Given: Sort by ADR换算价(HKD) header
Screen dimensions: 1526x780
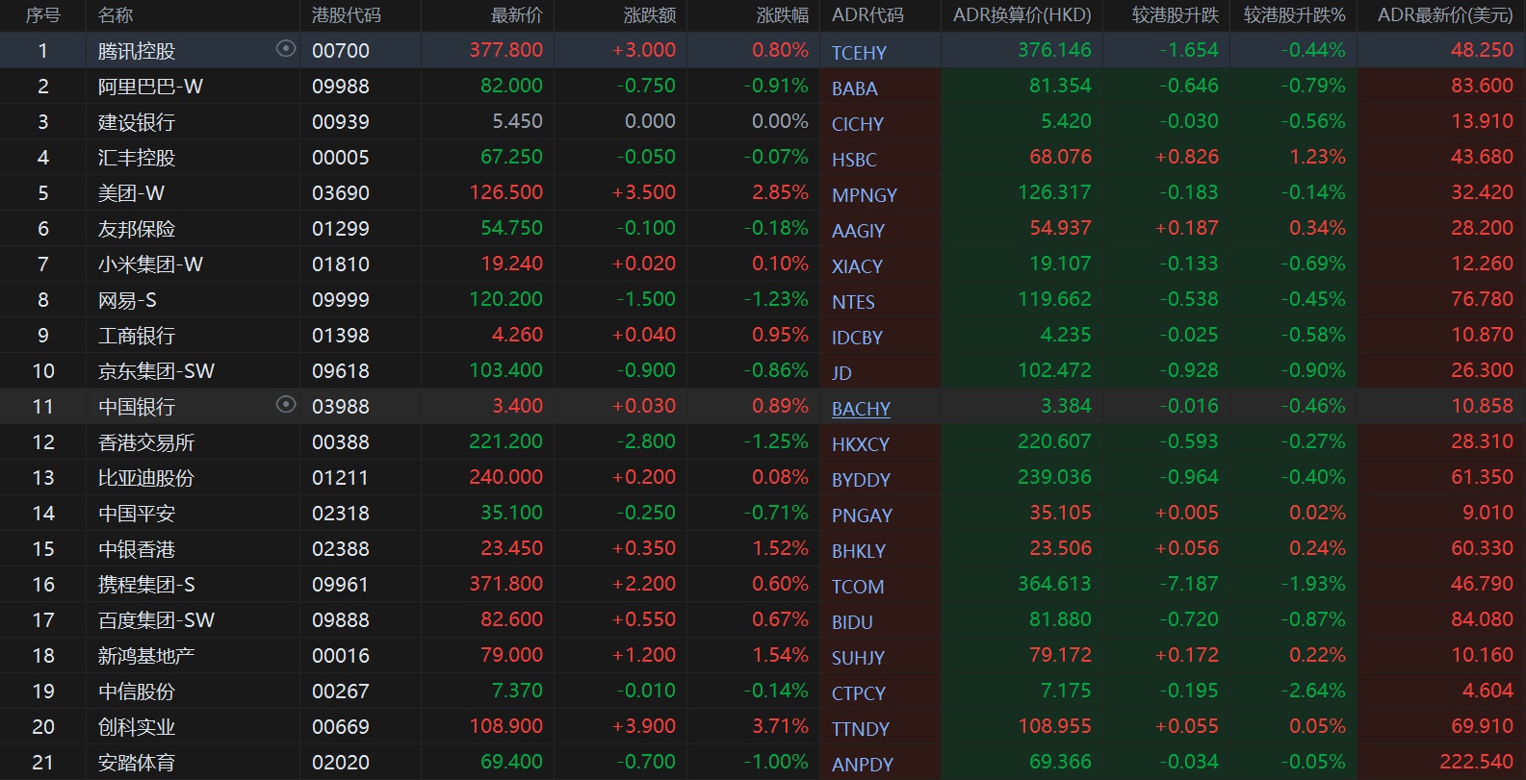Looking at the screenshot, I should point(1022,15).
